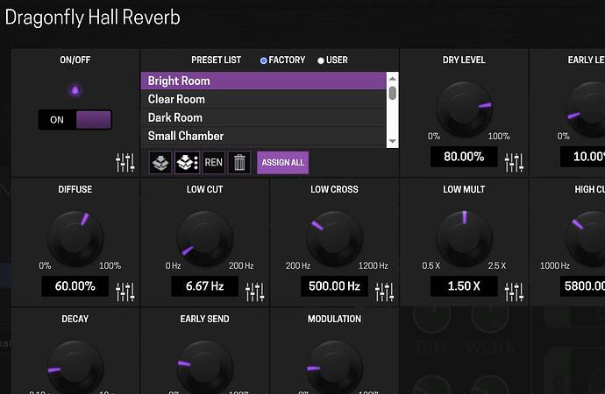This screenshot has height=394, width=605.
Task: Select the USER preset radio button
Action: click(321, 60)
